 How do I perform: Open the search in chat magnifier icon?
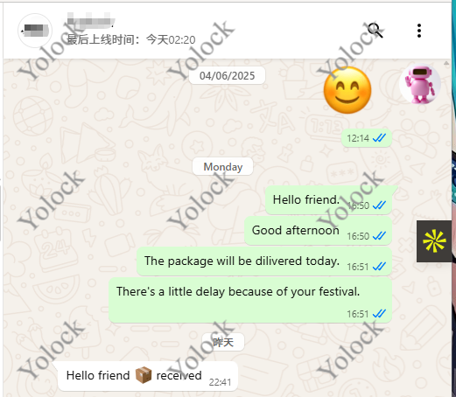(375, 31)
